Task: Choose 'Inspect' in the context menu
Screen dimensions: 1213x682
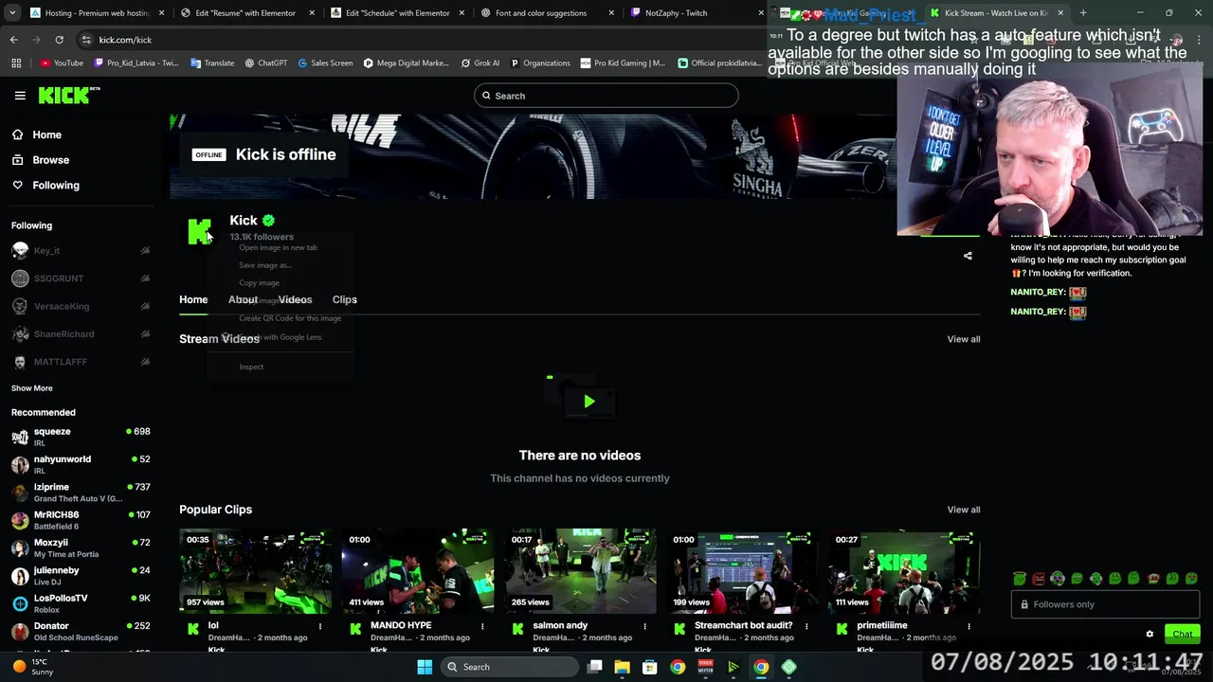Action: coord(251,368)
